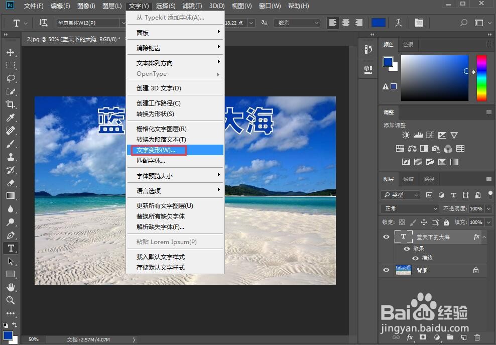The height and width of the screenshot is (345, 496).
Task: Enable lock position for the layer
Action: pos(424,221)
